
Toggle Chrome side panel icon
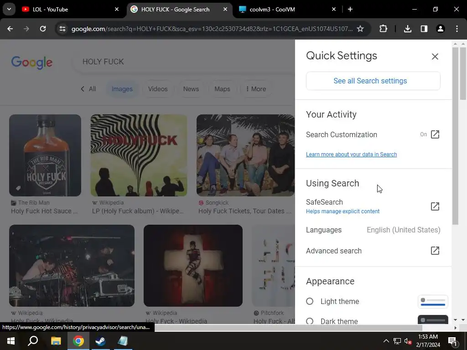pos(424,29)
